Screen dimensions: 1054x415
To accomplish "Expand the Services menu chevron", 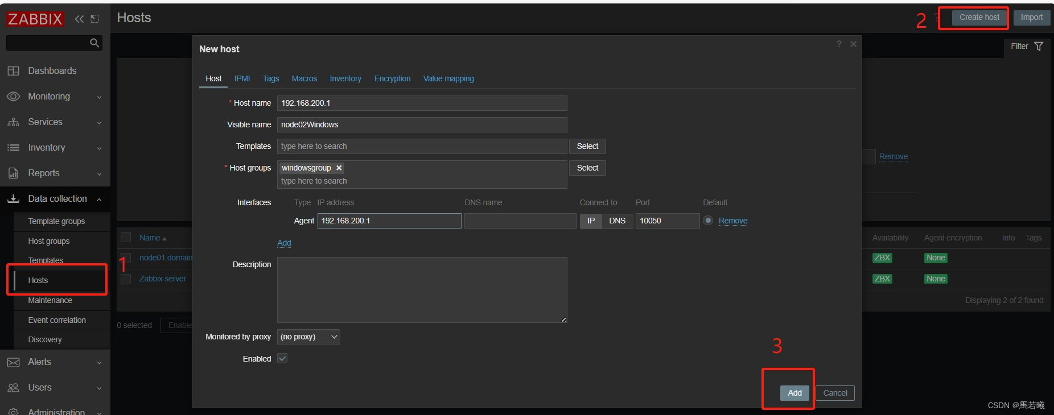I will click(100, 123).
